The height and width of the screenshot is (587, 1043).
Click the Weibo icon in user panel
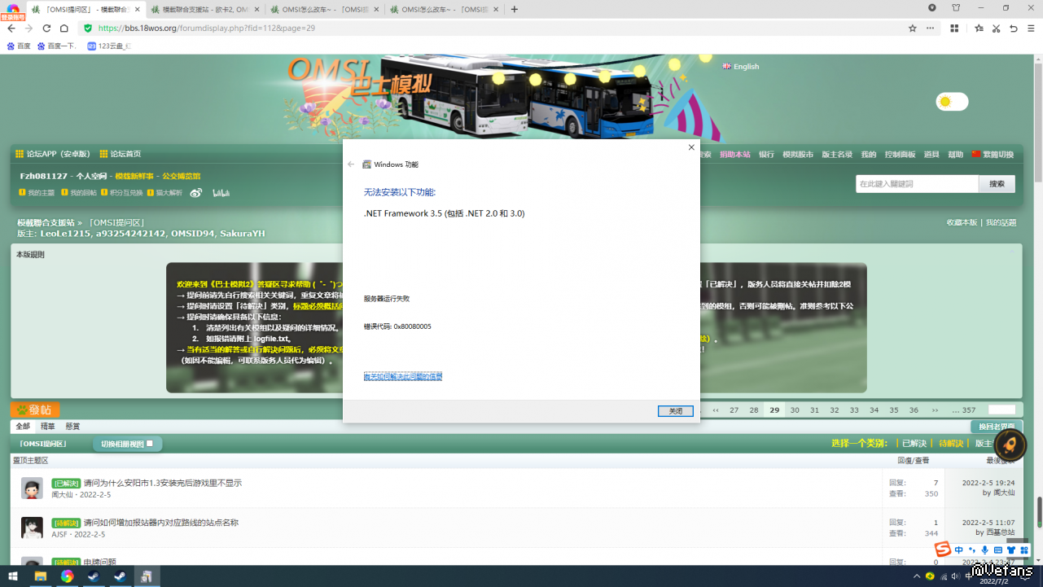point(196,193)
